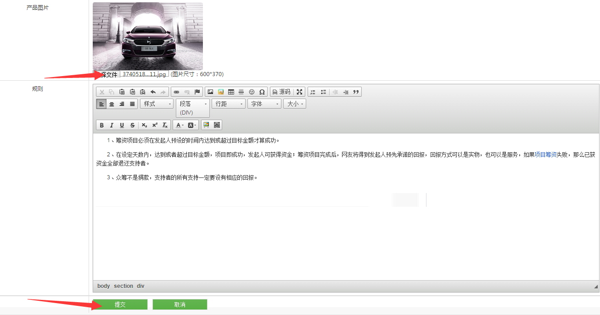Screen dimensions: 600x315
Task: Click the QR code icon
Action: click(x=217, y=125)
